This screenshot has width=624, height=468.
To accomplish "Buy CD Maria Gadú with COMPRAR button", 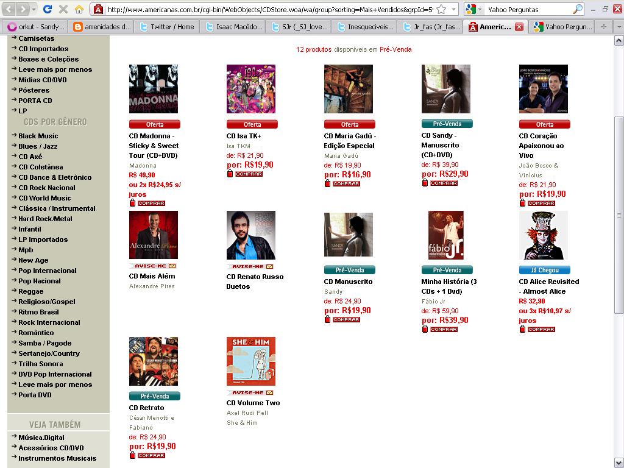I will tap(346, 184).
